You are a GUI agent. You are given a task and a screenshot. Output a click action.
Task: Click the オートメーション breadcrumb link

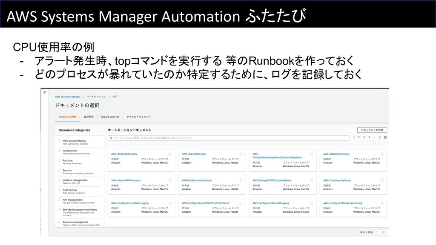(x=96, y=97)
